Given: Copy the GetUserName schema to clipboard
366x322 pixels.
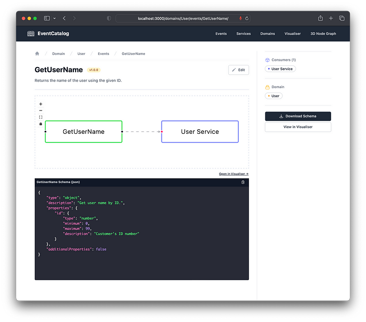Looking at the screenshot, I should pos(243,182).
